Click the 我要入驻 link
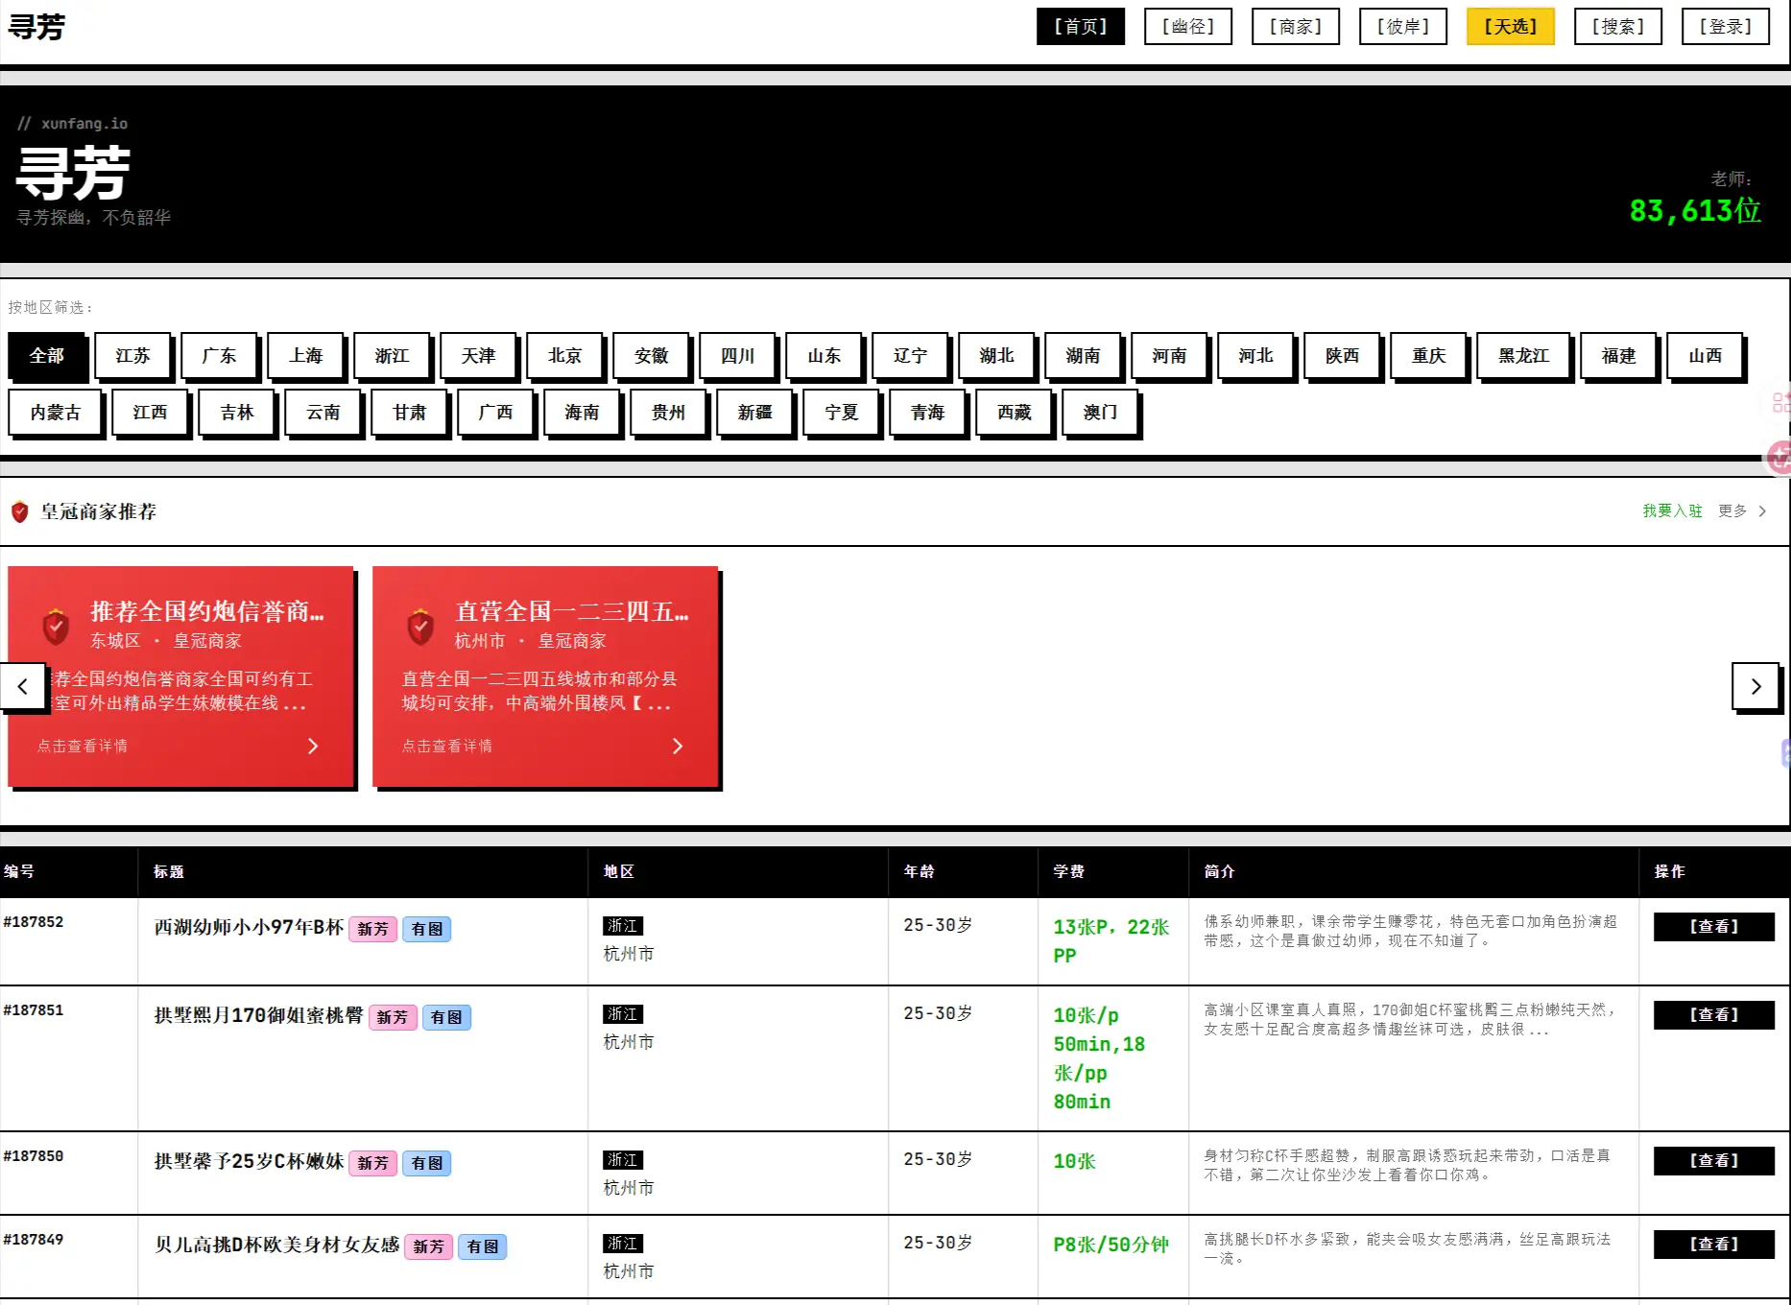Viewport: 1791px width, 1305px height. click(1671, 511)
